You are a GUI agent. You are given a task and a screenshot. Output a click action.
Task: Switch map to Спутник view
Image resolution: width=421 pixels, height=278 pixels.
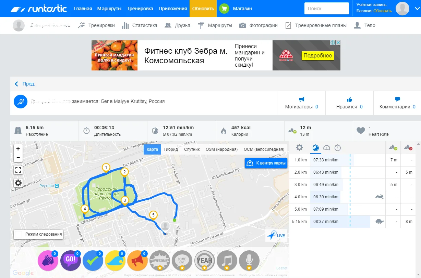192,149
